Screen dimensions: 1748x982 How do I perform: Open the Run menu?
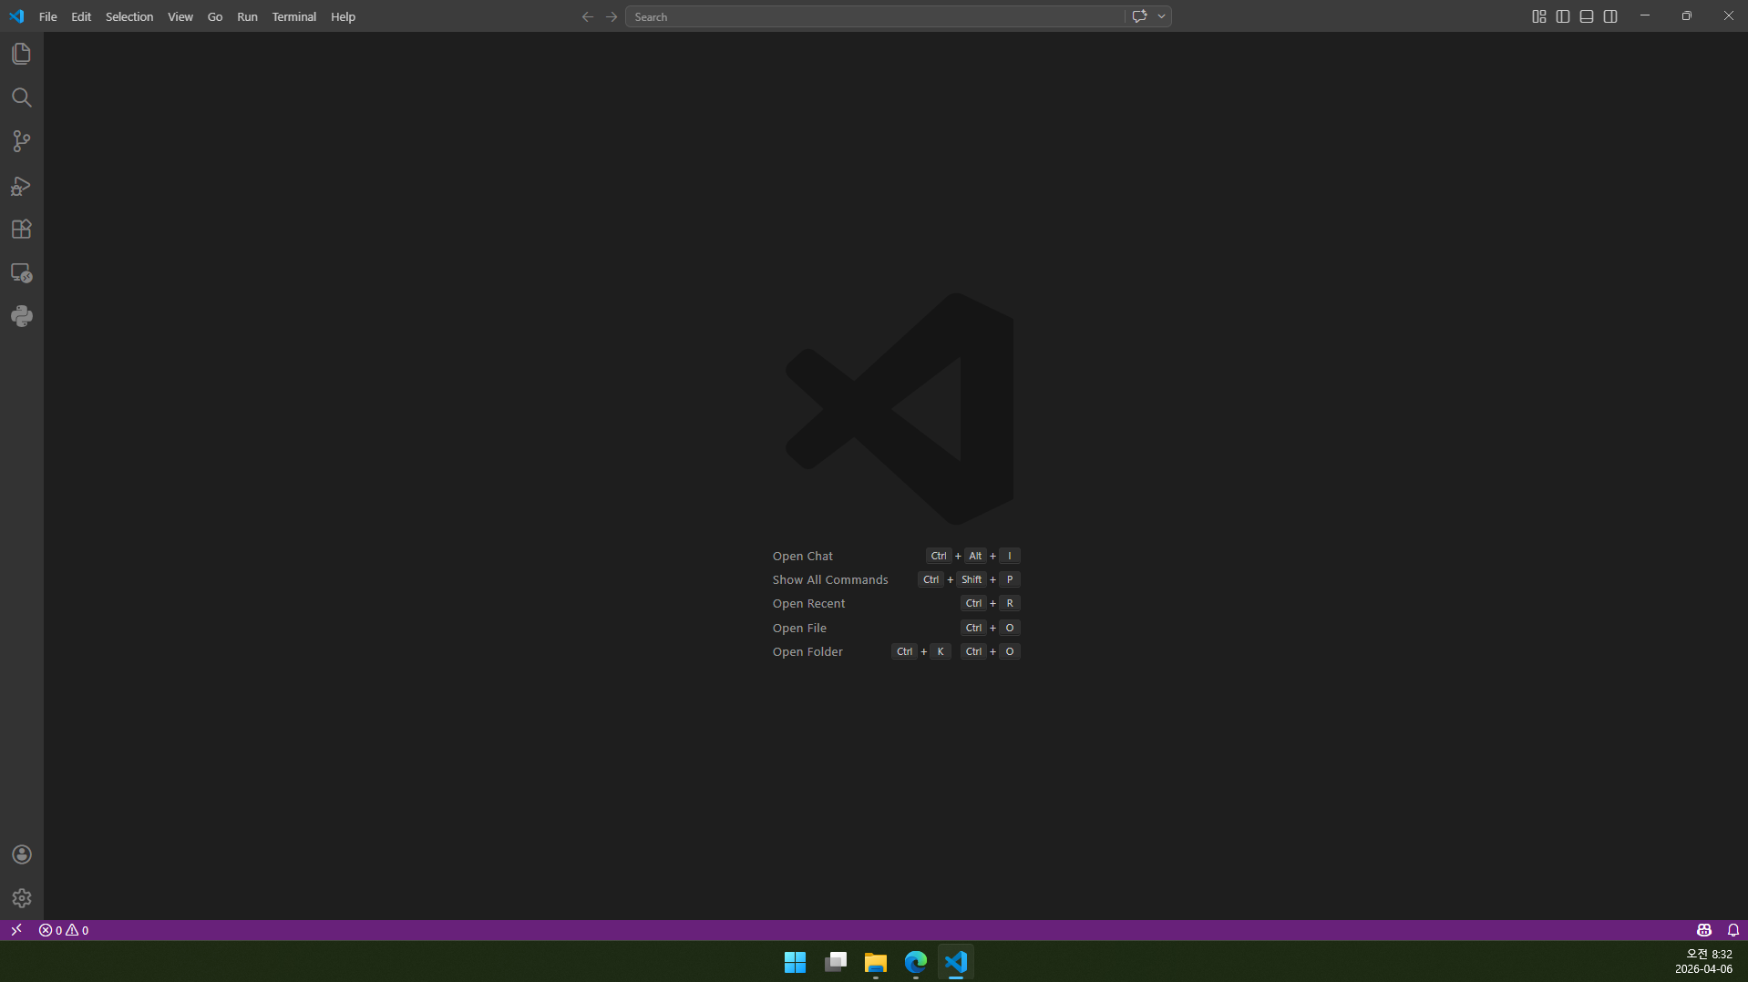point(247,16)
